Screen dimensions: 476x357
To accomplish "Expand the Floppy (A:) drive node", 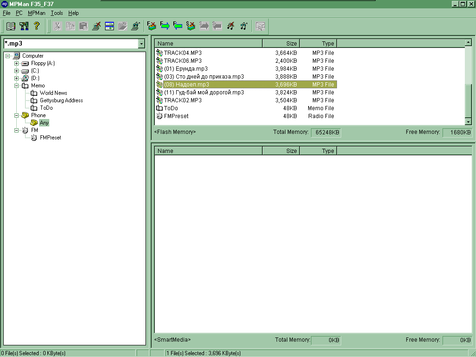I will pos(16,63).
